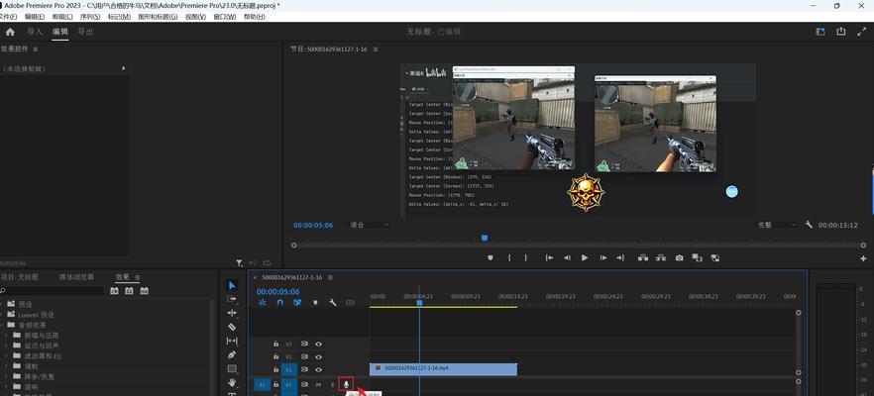Open the 适合 zoom level dropdown
The image size is (874, 396).
[x=369, y=225]
